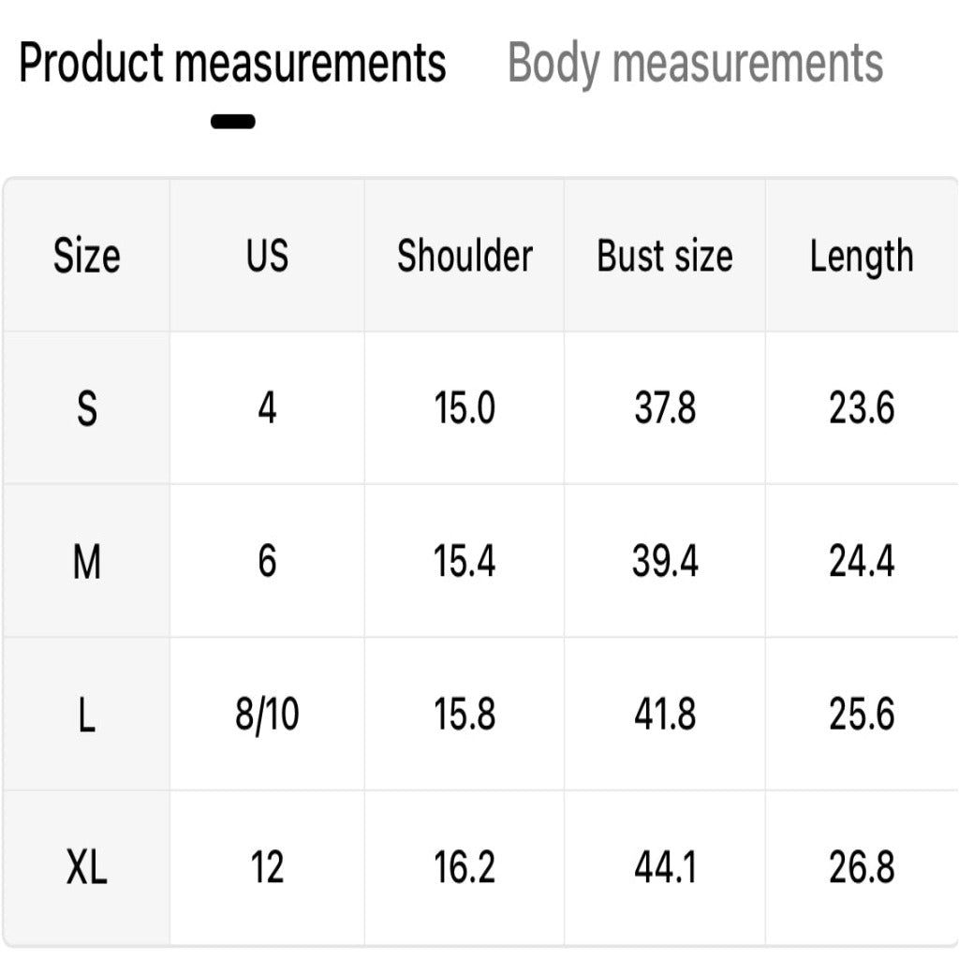Select the XL size row label
Viewport: 959px width, 959px height.
click(x=86, y=867)
